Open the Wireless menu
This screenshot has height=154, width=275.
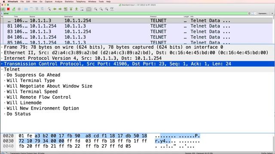pos(92,2)
